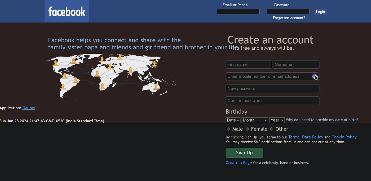371x181 pixels.
Task: Click the world map connection image
Action: 111,76
